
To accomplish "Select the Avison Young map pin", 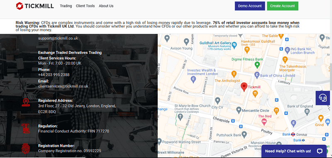I will coord(186,41).
